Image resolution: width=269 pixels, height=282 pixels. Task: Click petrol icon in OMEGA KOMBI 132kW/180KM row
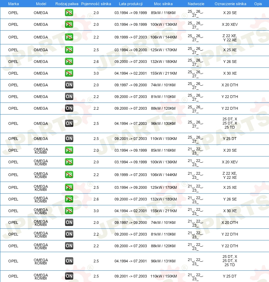69,199
